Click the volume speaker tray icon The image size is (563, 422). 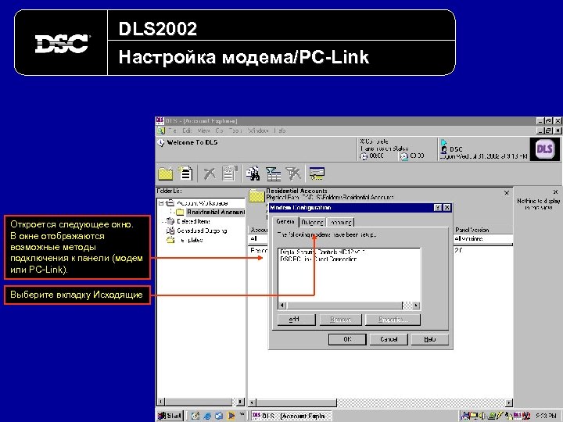pos(482,416)
